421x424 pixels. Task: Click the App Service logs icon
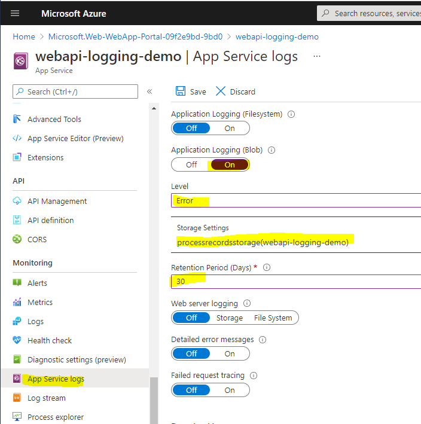[17, 379]
